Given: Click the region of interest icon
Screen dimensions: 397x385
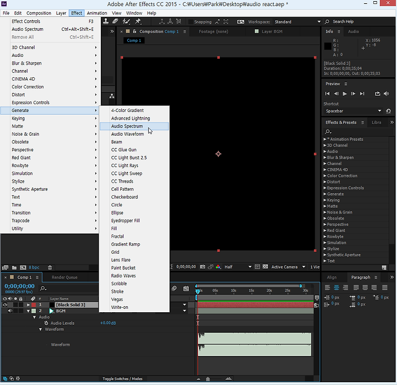Looking at the screenshot, I should [257, 267].
